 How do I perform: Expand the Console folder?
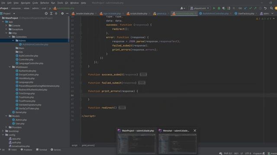click(x=6, y=25)
